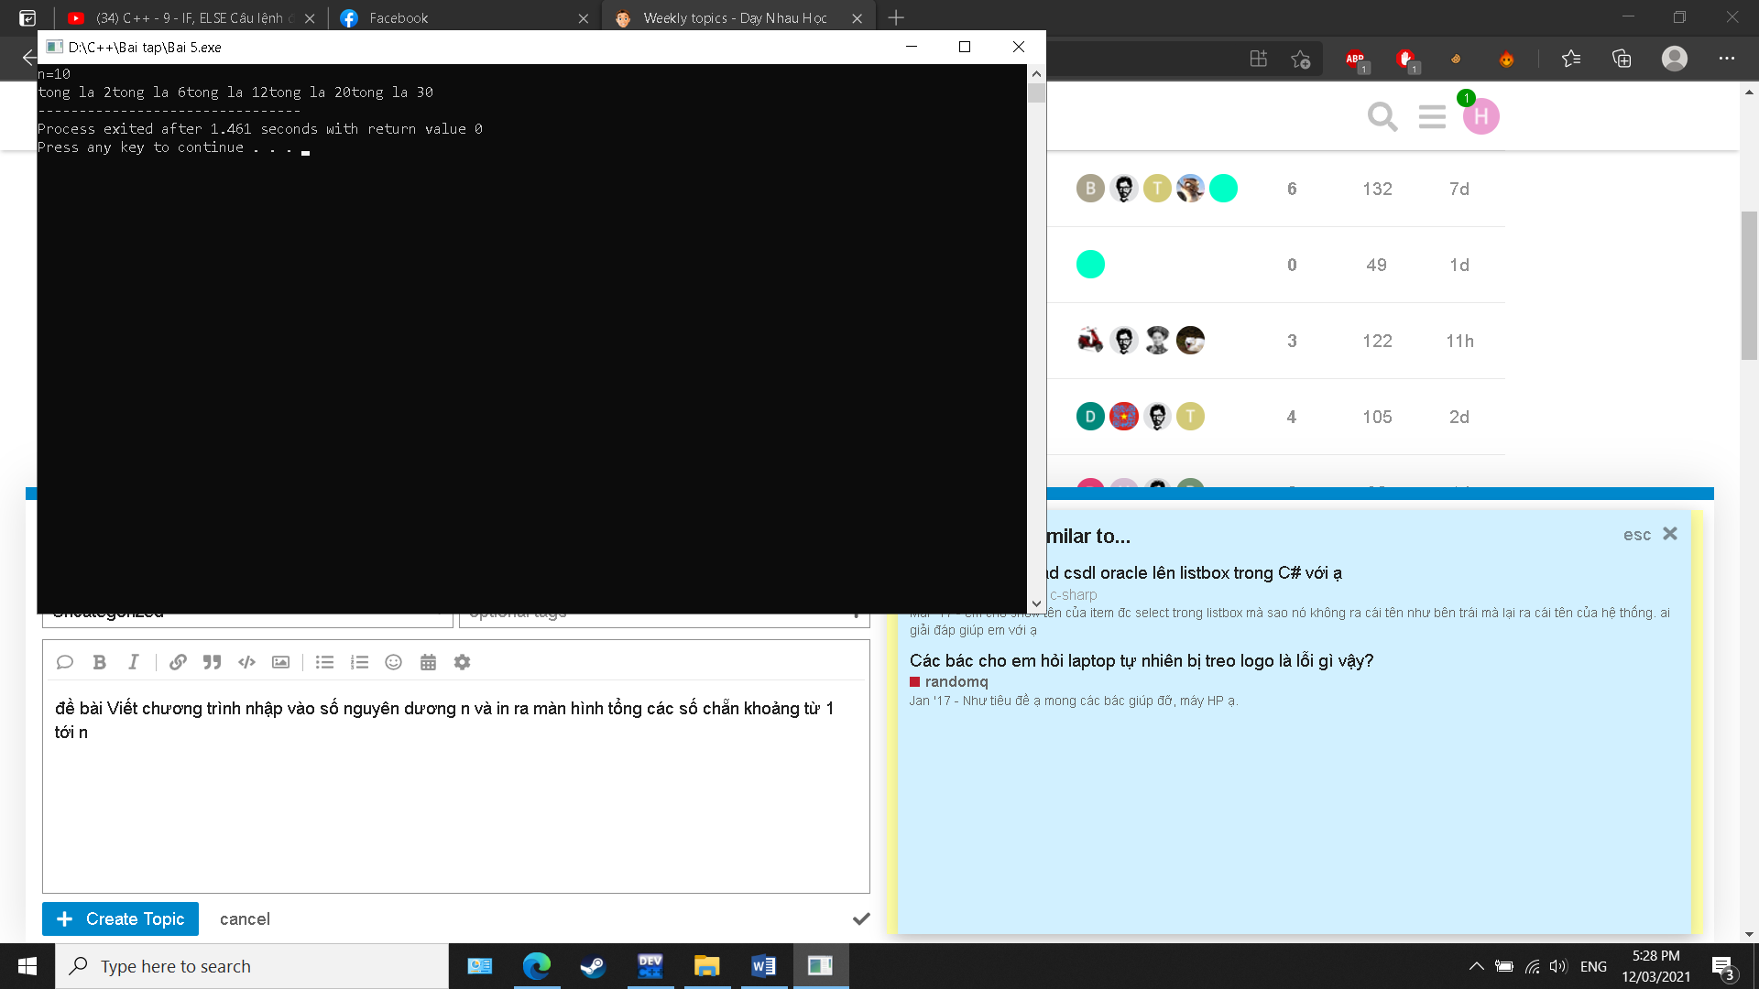Insert a date with the calendar icon
The image size is (1759, 989).
(428, 662)
